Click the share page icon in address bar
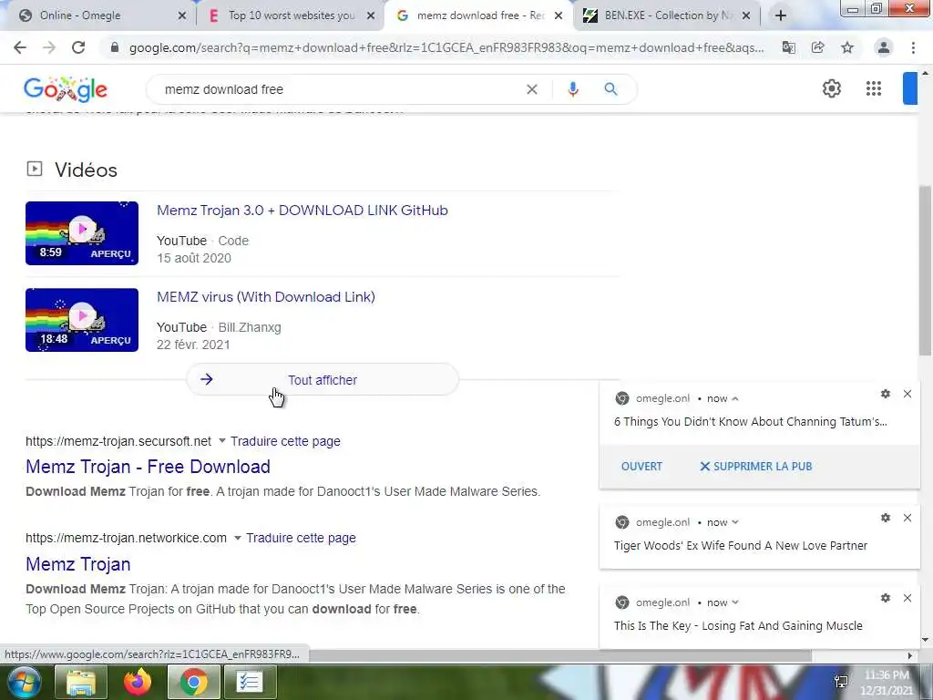Screen dimensions: 933x700 coord(818,47)
